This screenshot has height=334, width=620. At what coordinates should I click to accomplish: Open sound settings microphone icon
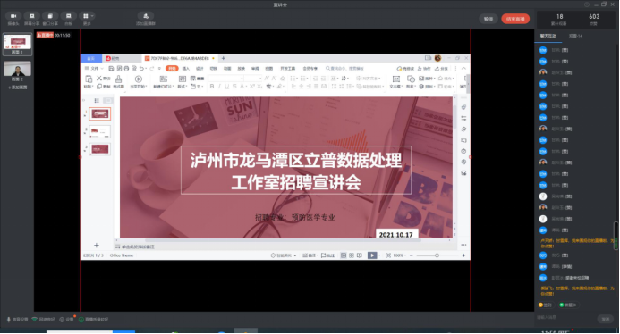[x=9, y=320]
